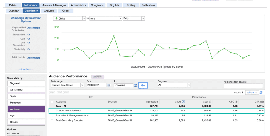Switch to the Overview sub-tab
The width and height of the screenshot is (270, 136).
14,11
